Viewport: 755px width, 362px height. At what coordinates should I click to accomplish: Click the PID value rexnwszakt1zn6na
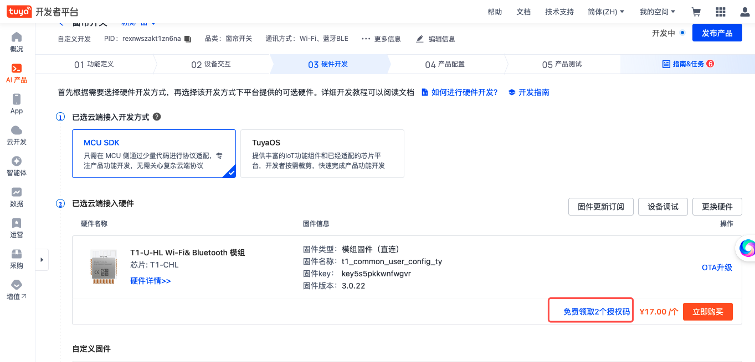(x=152, y=39)
